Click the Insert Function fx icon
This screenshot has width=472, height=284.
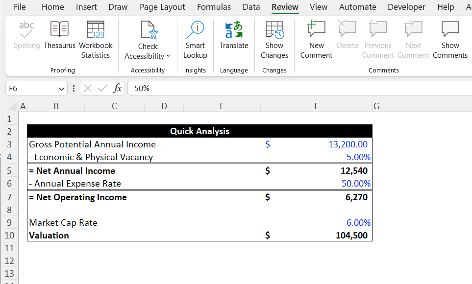tap(117, 88)
